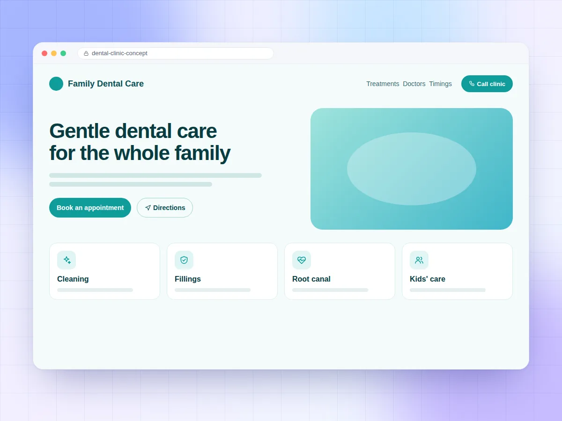Click the people icon on Kids' care card
Image resolution: width=562 pixels, height=421 pixels.
click(x=419, y=260)
